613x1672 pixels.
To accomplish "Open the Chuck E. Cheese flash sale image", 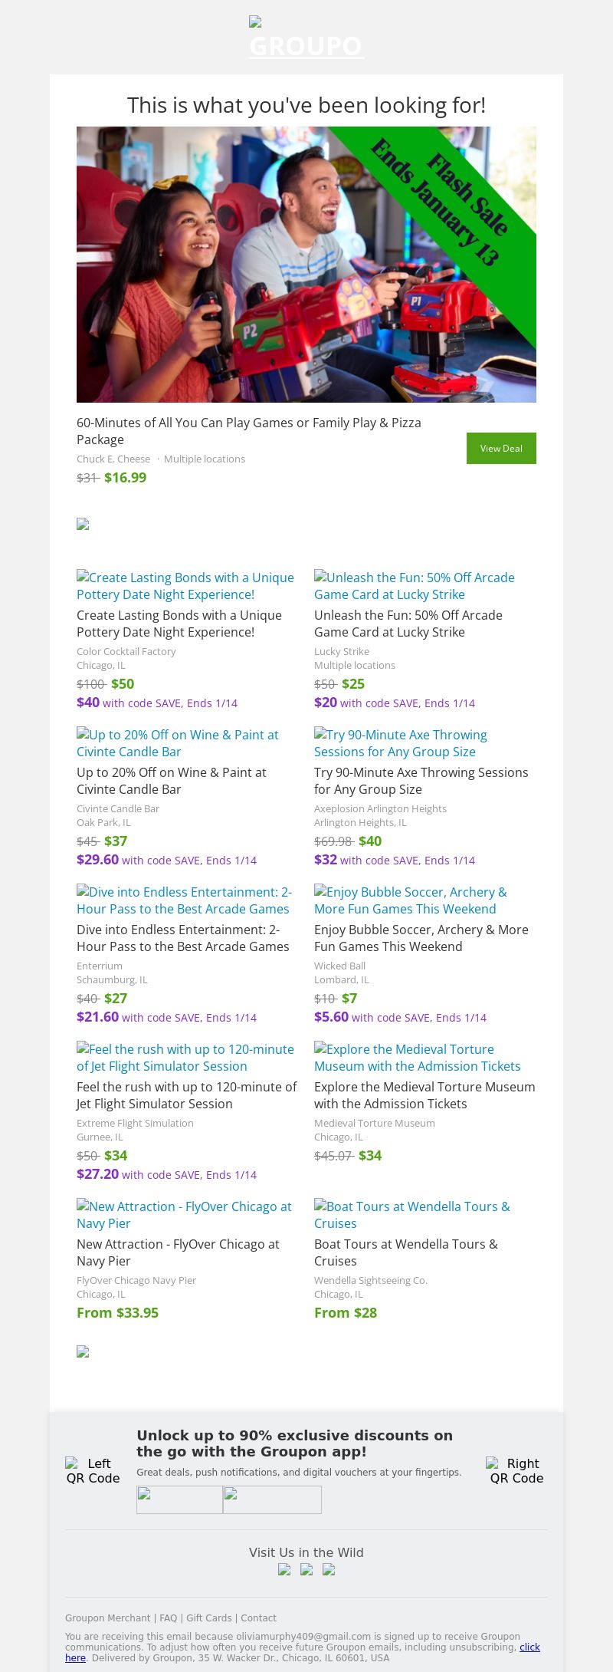I will coord(306,265).
